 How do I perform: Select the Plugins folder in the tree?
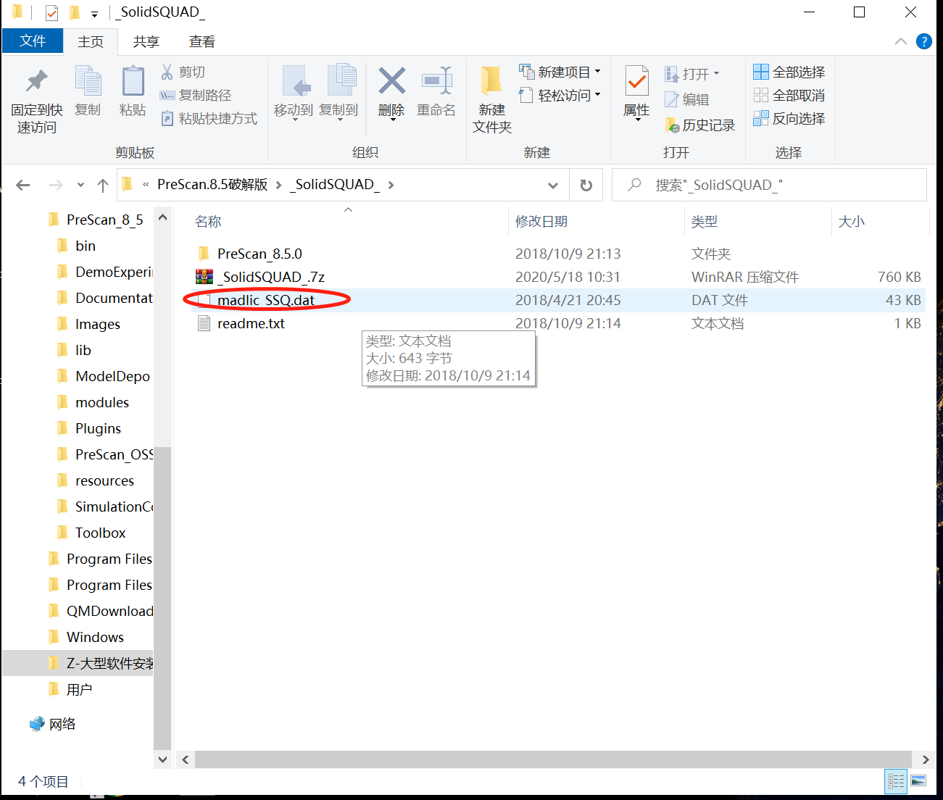point(98,428)
